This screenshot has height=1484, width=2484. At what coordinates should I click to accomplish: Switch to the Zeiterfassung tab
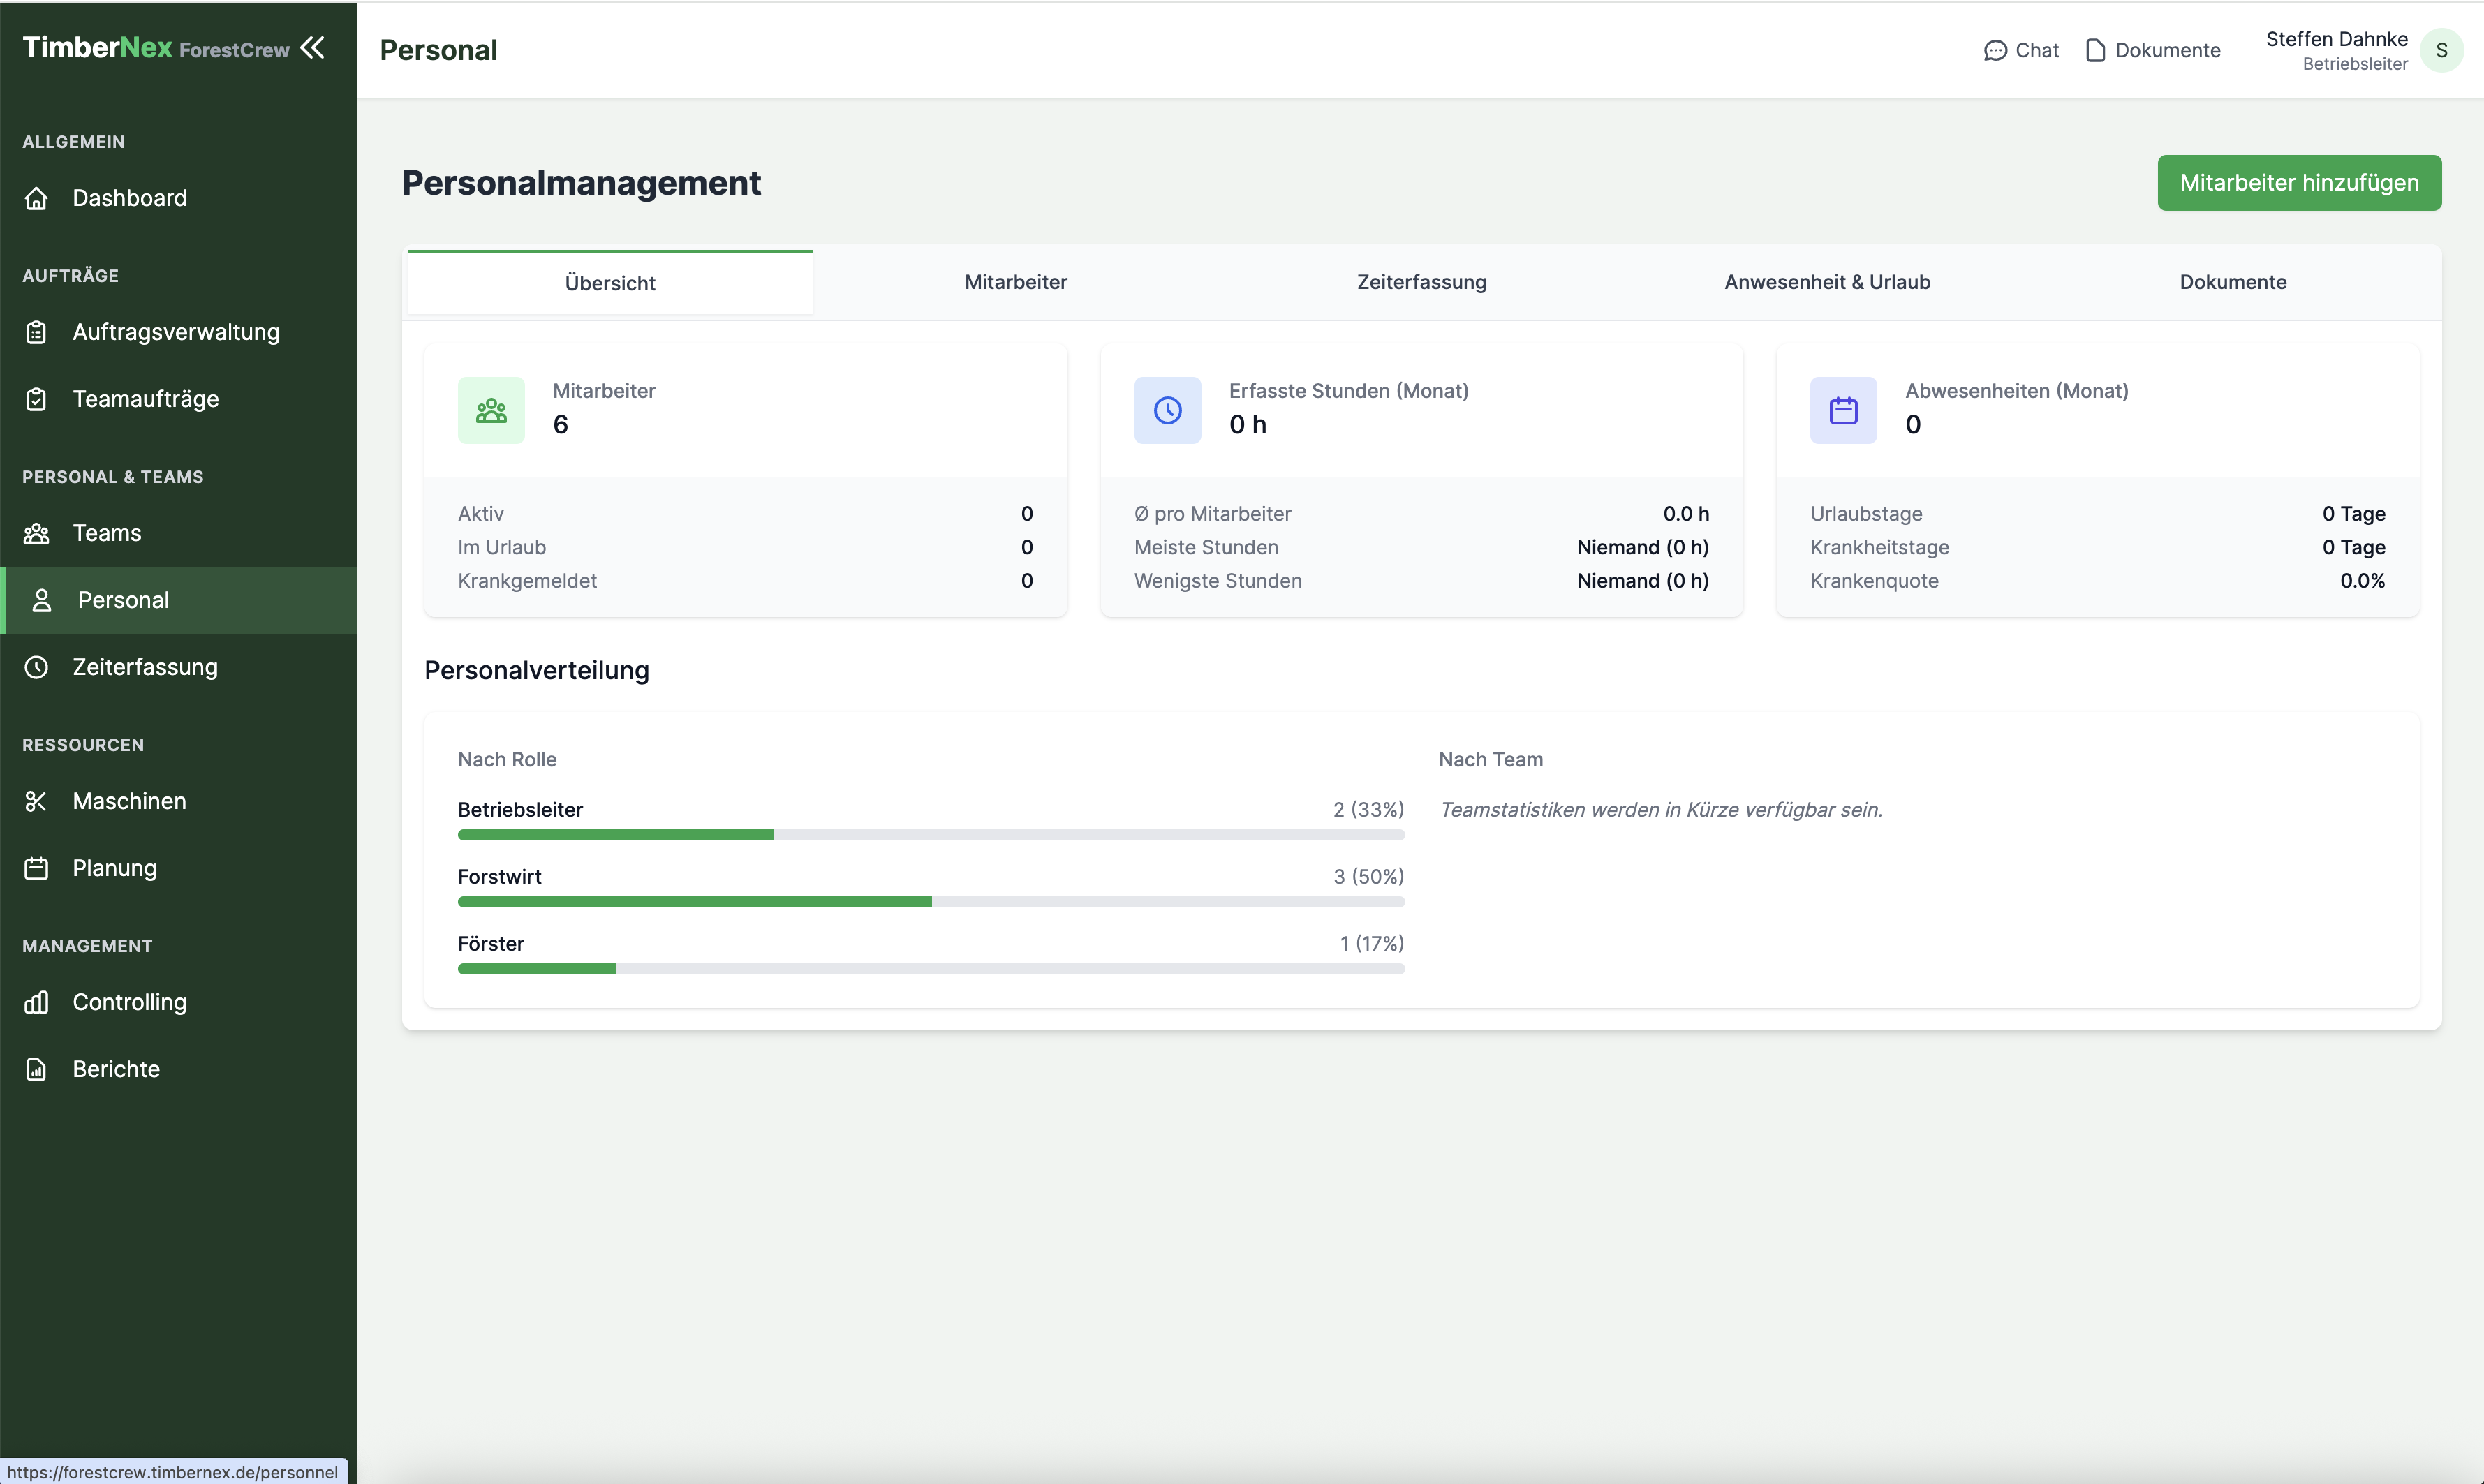tap(1421, 282)
